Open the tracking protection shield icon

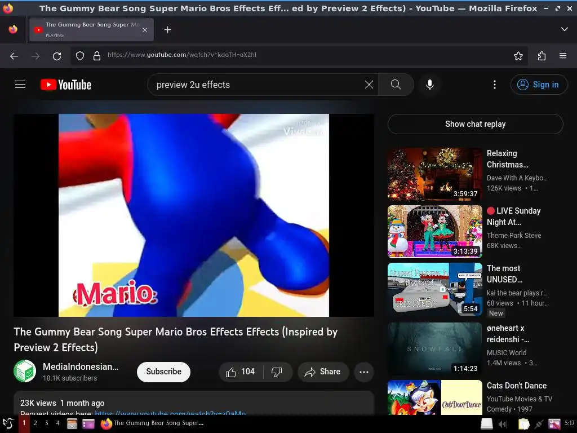pos(80,56)
